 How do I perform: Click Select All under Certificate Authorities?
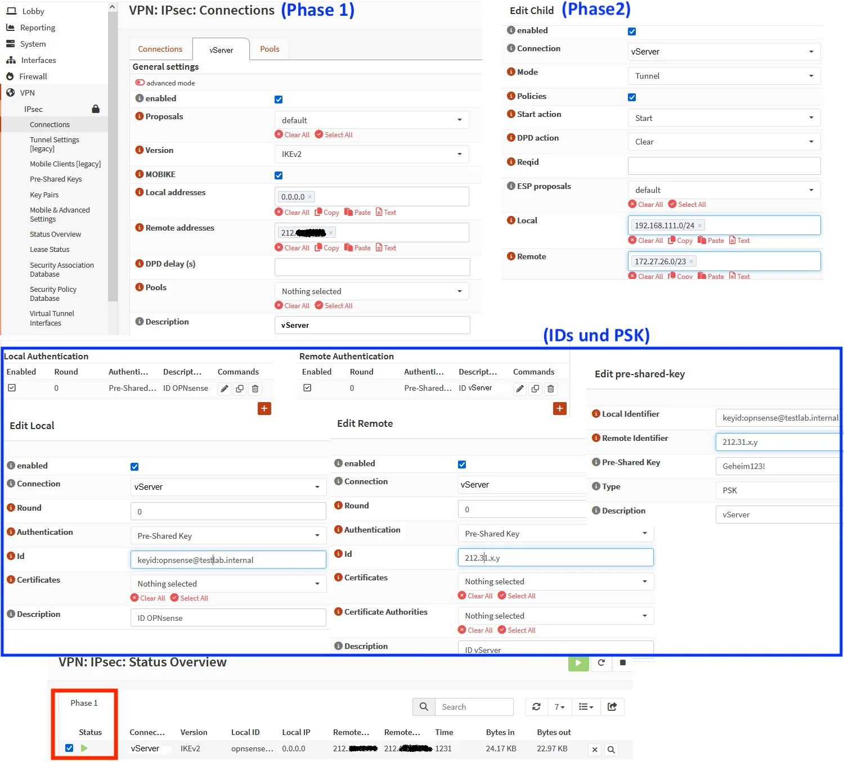coord(517,630)
